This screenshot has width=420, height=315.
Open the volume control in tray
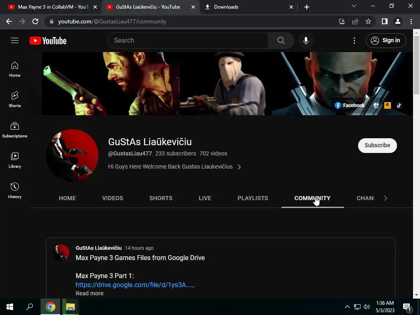367,307
